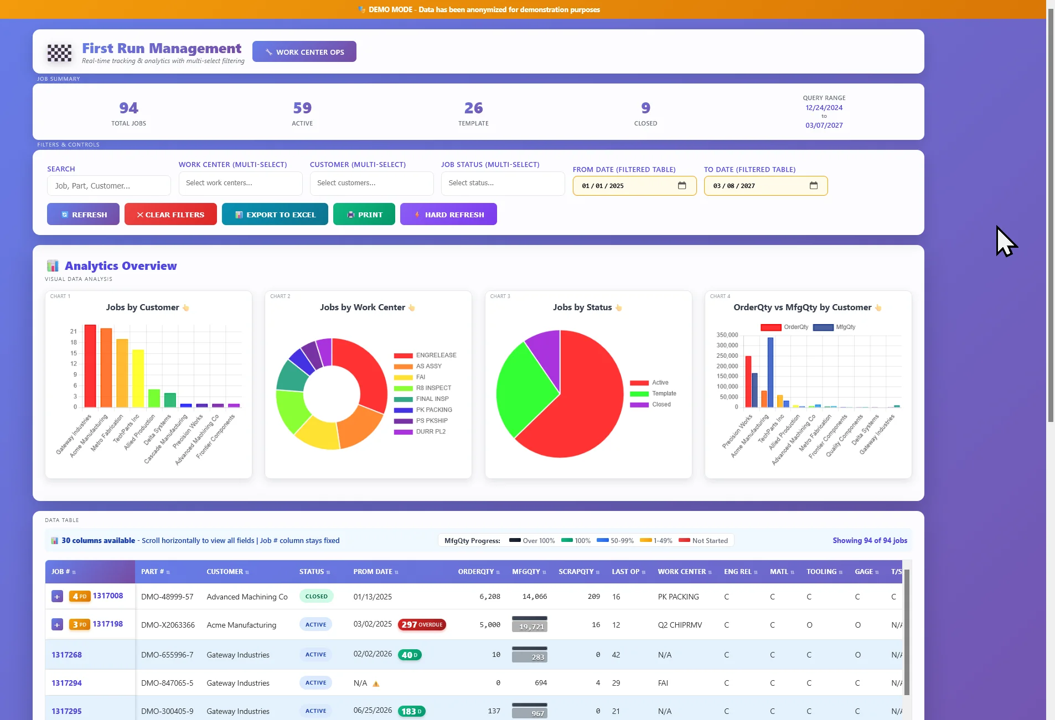Click the pointer icon next to Jobs by Status
The image size is (1055, 720).
(x=619, y=308)
